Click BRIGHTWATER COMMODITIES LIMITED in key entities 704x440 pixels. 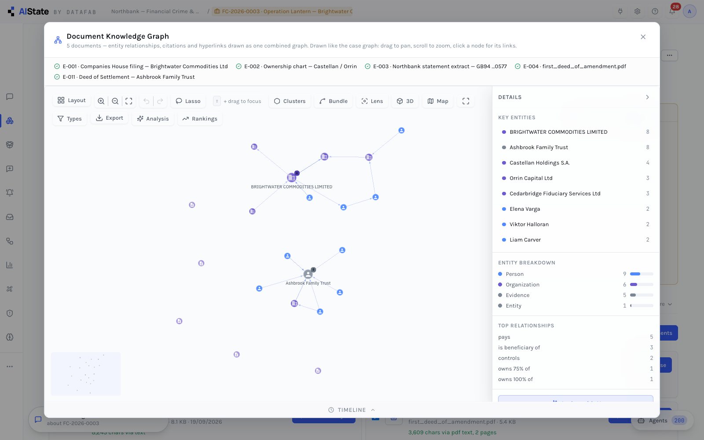coord(576,132)
